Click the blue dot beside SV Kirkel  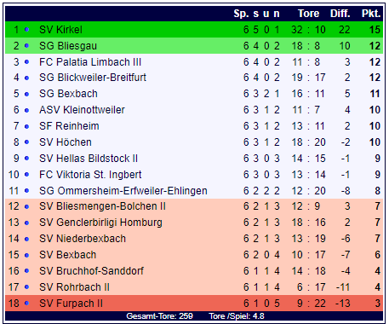coord(26,30)
